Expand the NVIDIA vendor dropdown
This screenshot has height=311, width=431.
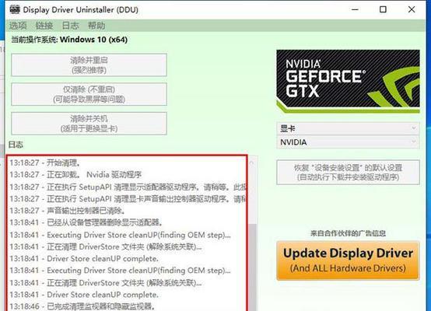pyautogui.click(x=348, y=142)
